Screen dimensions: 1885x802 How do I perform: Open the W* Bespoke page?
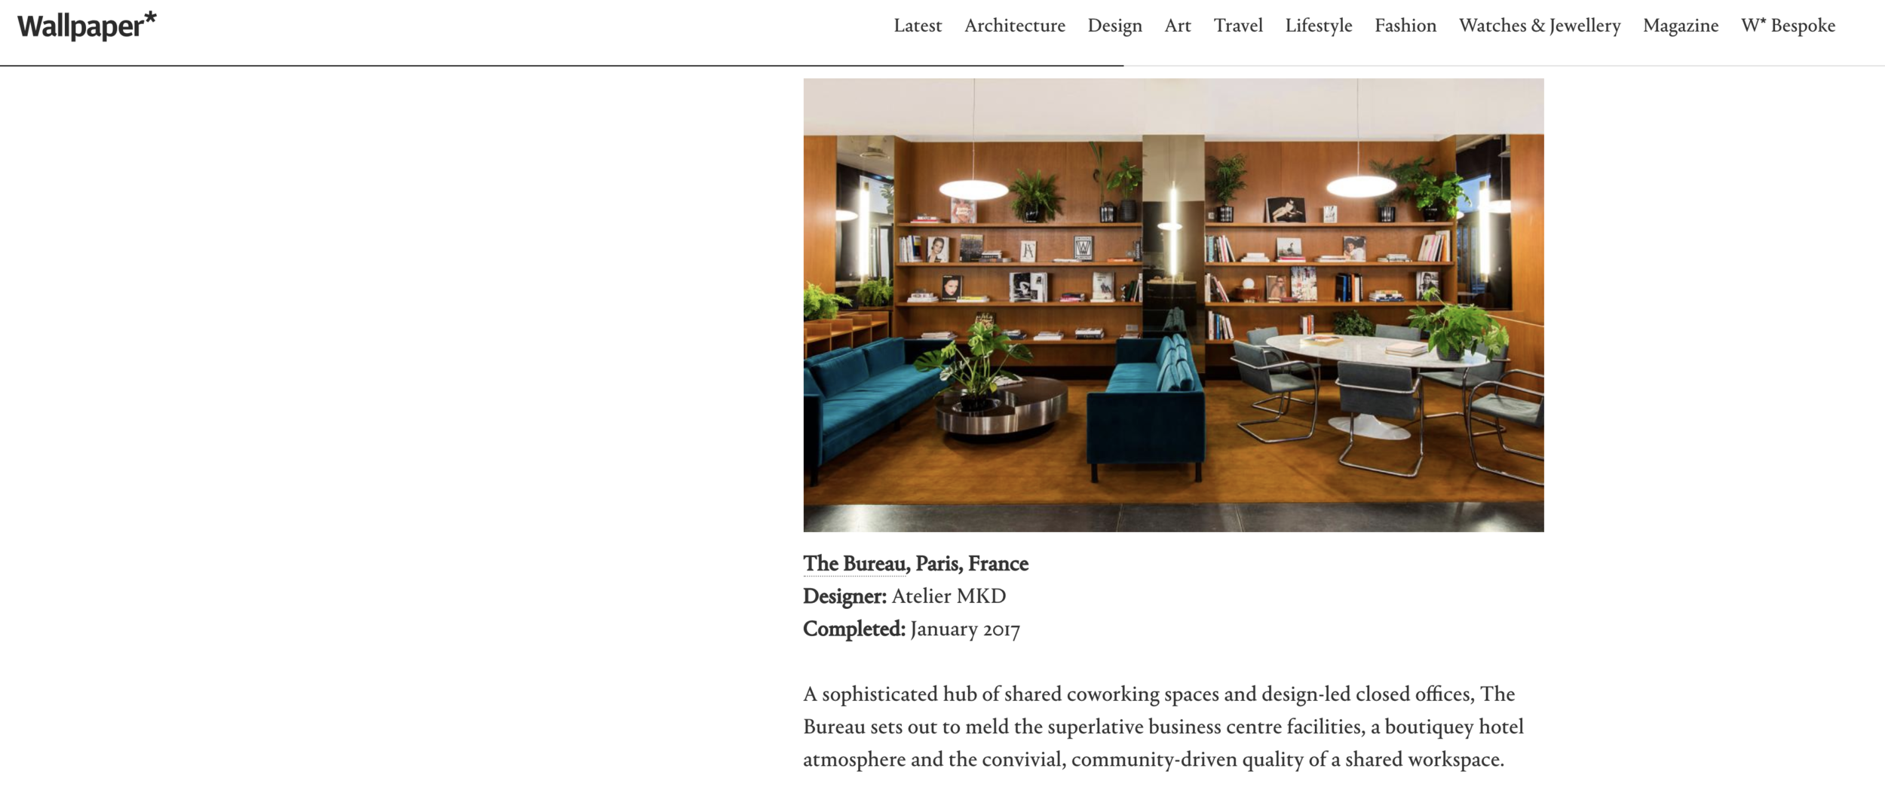click(1788, 26)
